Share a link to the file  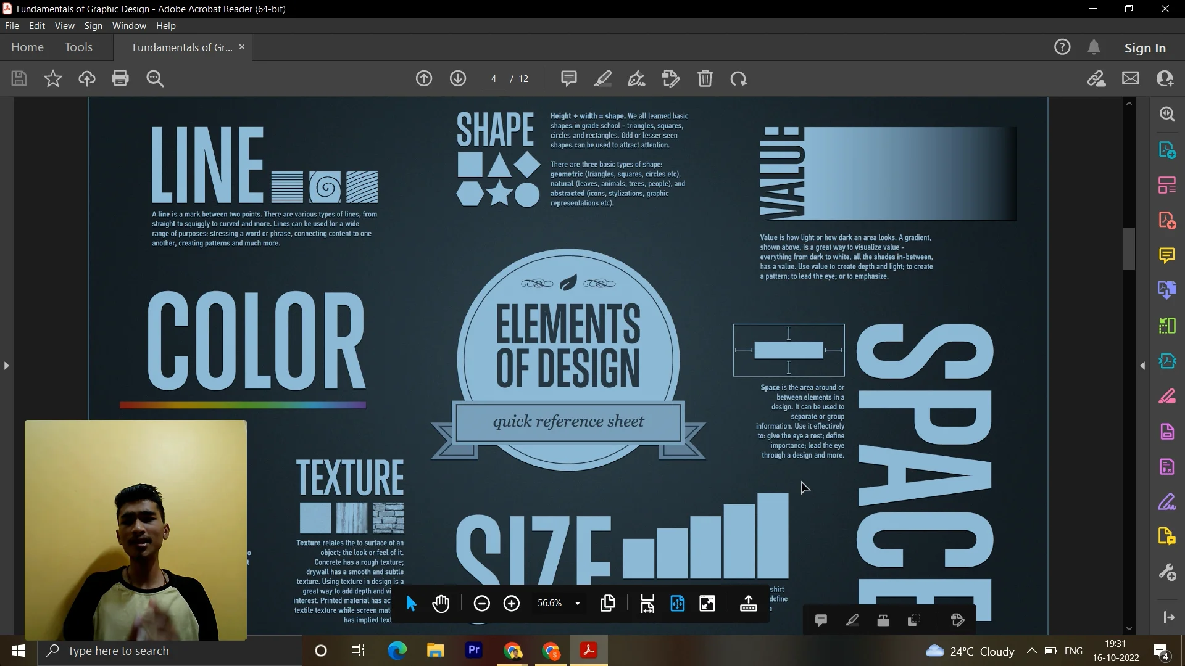1097,78
